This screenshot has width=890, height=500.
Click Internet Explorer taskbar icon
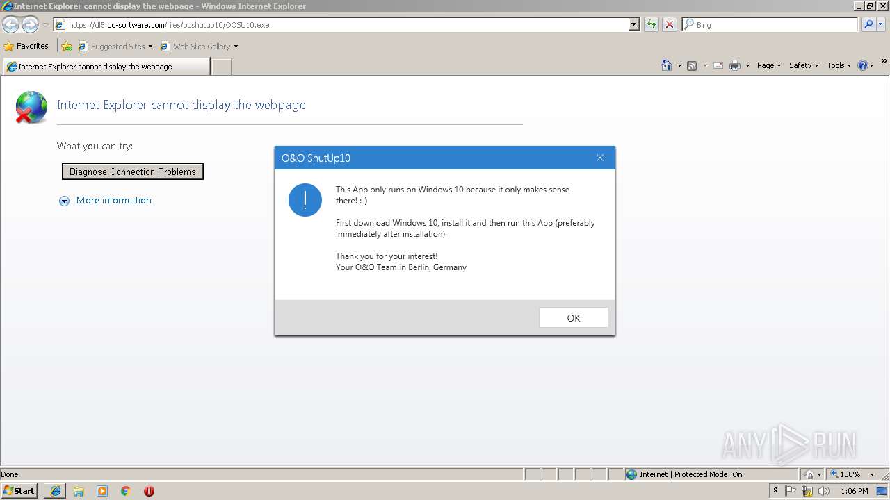click(56, 491)
